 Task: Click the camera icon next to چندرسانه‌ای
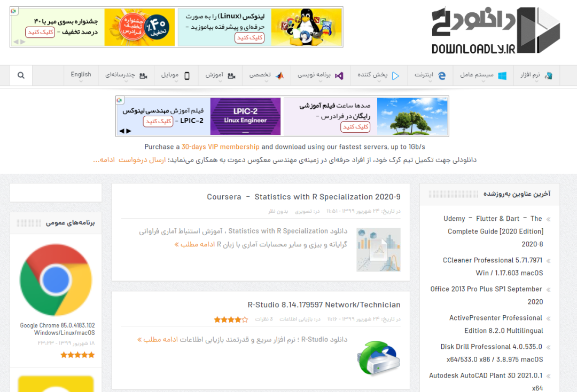144,76
